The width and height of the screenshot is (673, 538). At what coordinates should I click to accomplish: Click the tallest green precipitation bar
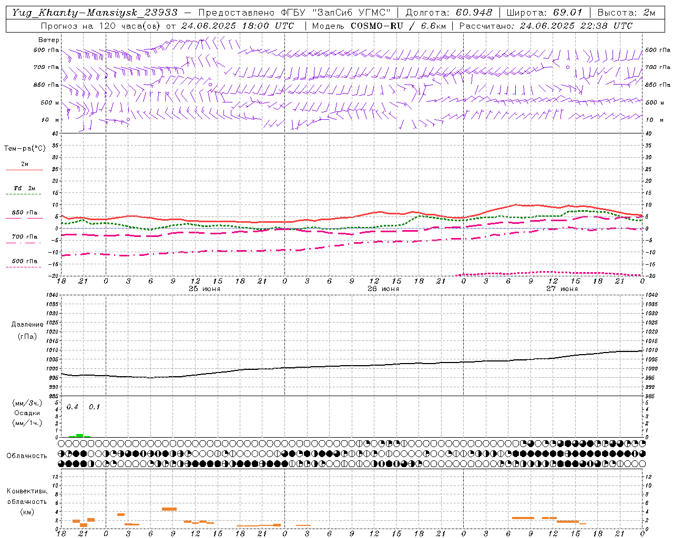[x=79, y=436]
